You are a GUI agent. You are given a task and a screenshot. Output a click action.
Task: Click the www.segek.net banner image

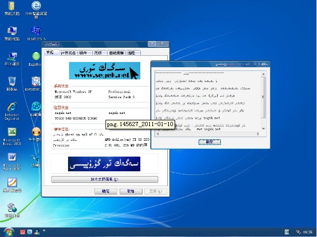(x=104, y=70)
